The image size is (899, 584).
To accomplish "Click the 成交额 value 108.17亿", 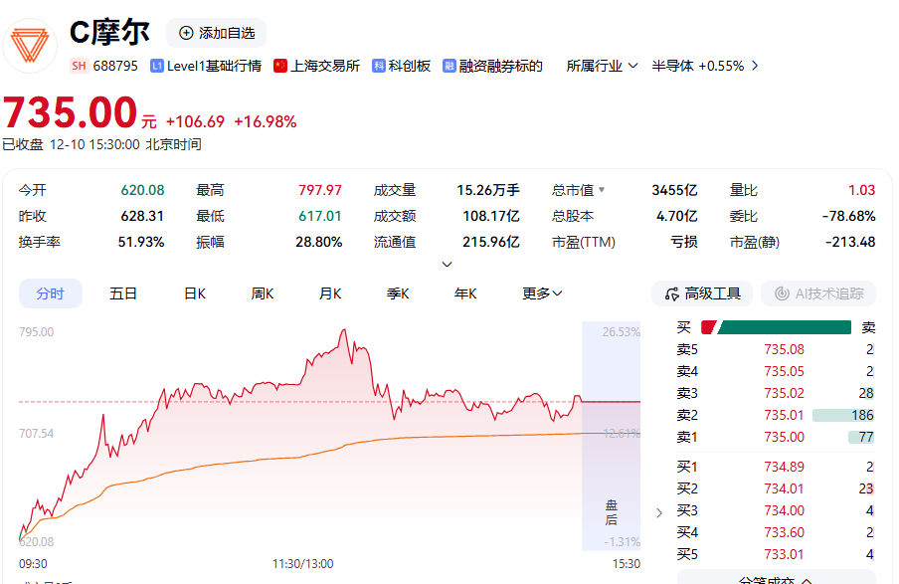I will (491, 216).
